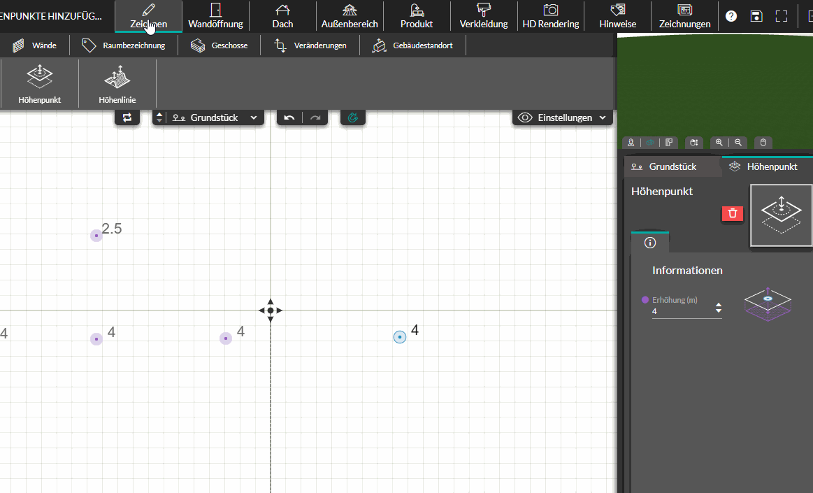813x493 pixels.
Task: Switch to floor plan view icon
Action: pos(669,143)
